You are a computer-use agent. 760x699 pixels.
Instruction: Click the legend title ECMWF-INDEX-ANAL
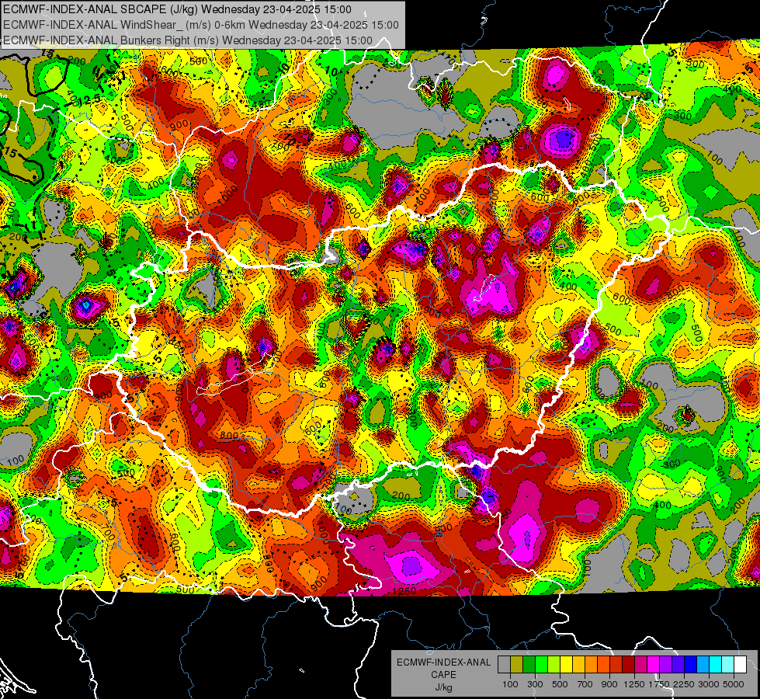[x=444, y=662]
